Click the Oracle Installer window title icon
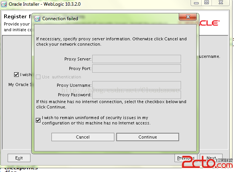 pyautogui.click(x=4, y=4)
